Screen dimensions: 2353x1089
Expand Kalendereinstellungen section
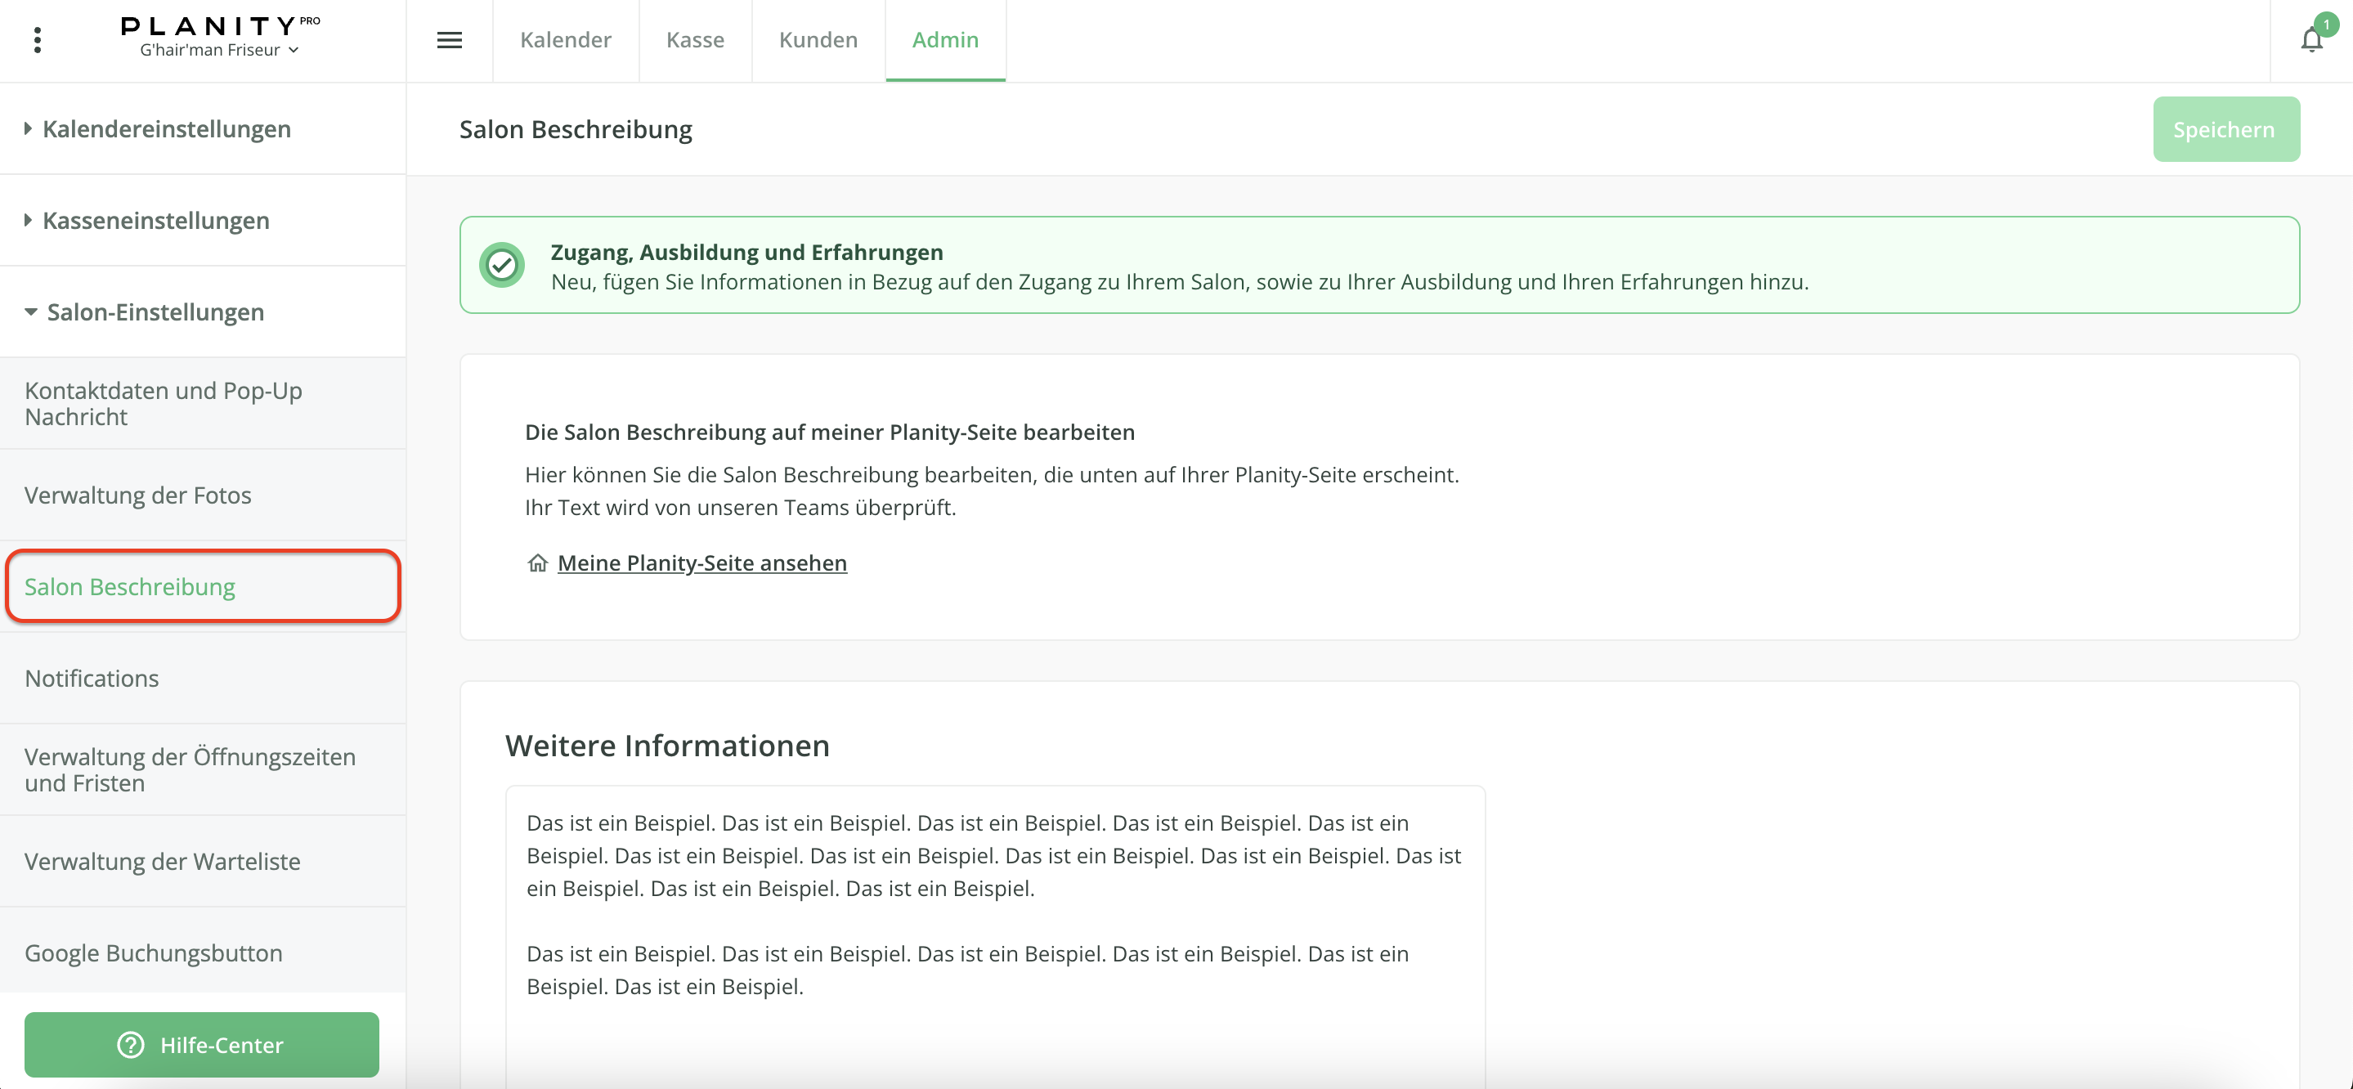point(166,129)
